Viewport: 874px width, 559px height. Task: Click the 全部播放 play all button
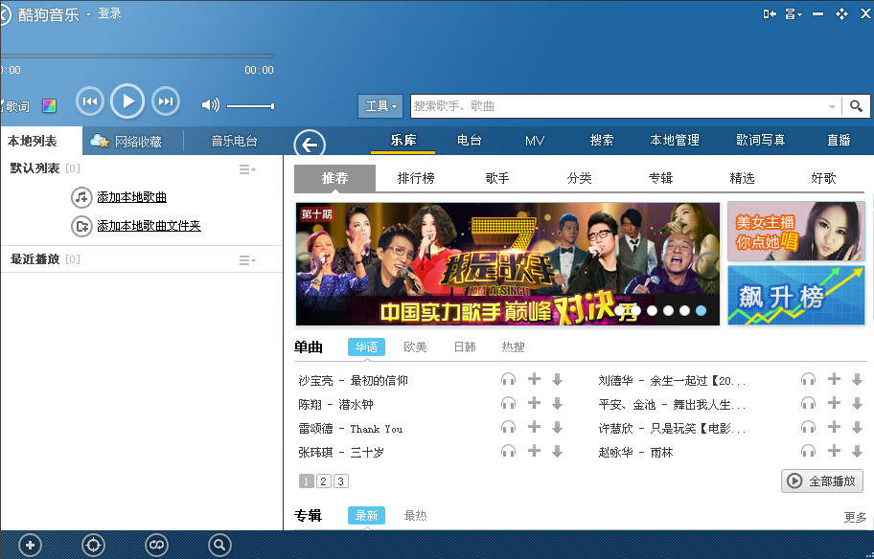822,481
